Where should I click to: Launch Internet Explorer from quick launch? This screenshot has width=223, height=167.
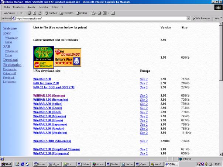point(23,164)
